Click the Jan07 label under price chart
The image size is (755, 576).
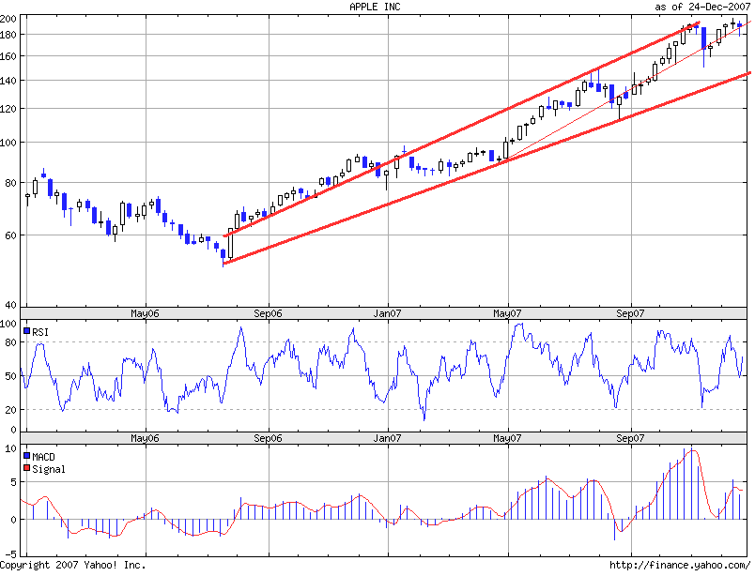tap(387, 313)
